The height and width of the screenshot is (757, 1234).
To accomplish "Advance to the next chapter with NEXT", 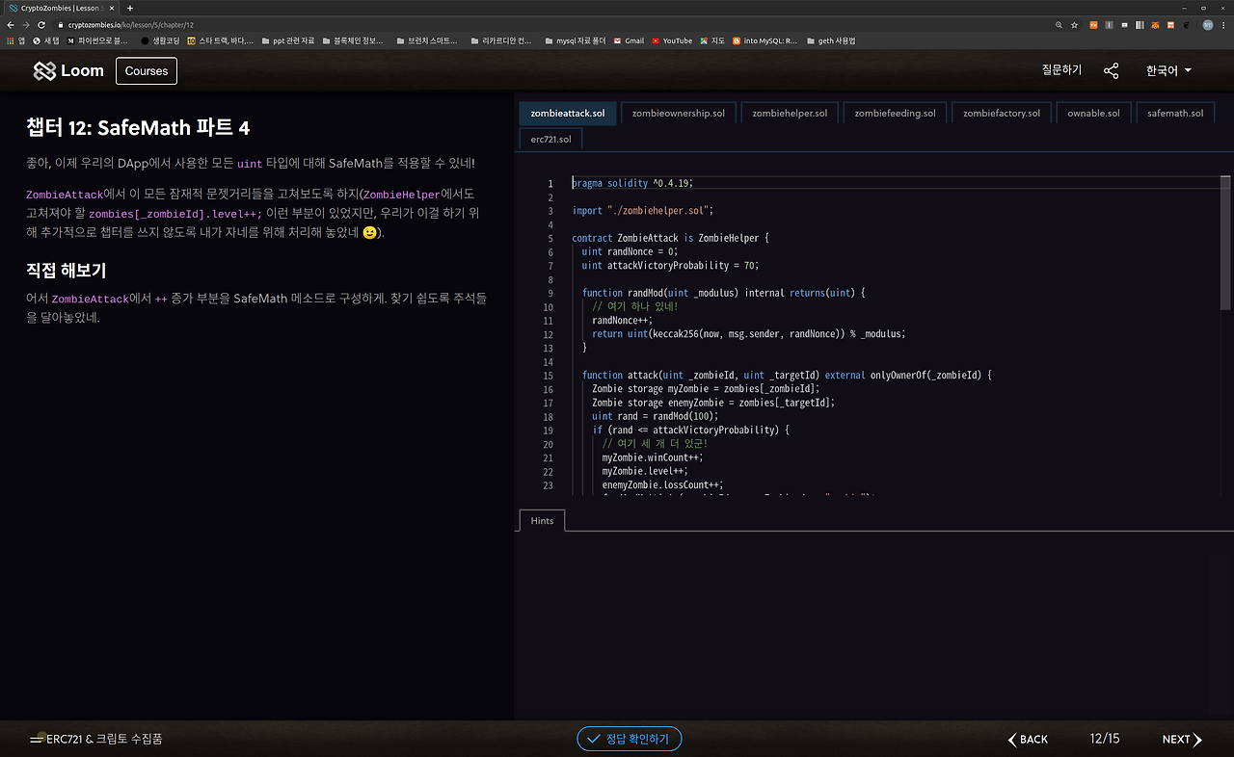I will pyautogui.click(x=1182, y=739).
